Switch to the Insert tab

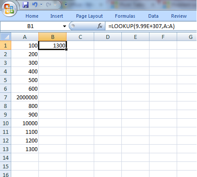pos(57,16)
